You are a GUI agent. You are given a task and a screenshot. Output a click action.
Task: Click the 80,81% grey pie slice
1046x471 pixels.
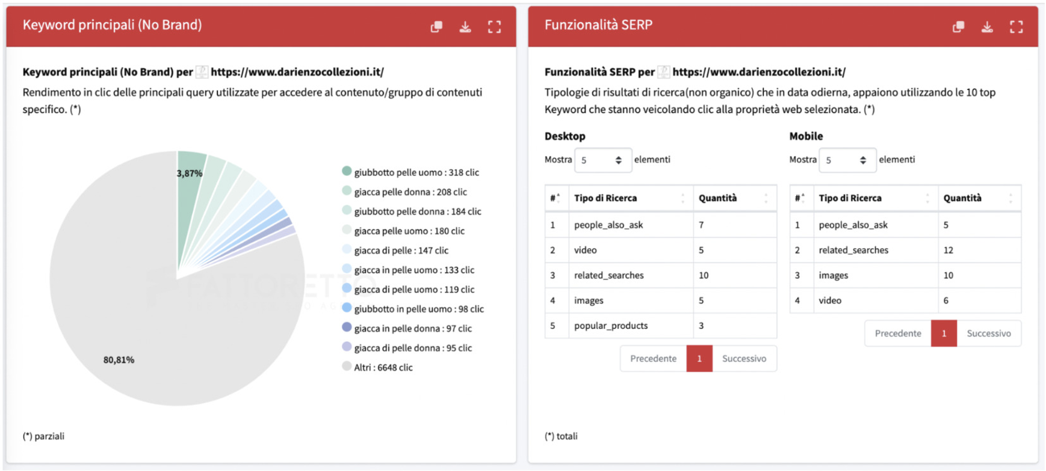point(150,336)
